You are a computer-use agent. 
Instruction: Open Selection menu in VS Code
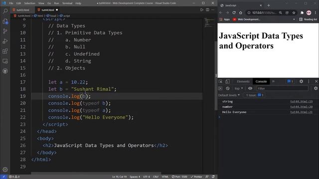click(x=30, y=3)
